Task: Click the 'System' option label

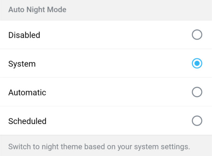Action: pos(22,64)
